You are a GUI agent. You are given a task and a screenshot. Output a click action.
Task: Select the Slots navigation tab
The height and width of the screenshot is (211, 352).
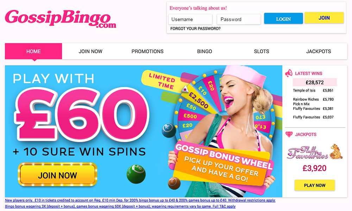pyautogui.click(x=262, y=51)
